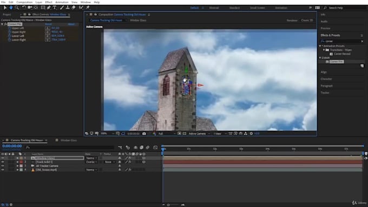Select the Eraser tool
368x207 pixels.
[x=74, y=8]
